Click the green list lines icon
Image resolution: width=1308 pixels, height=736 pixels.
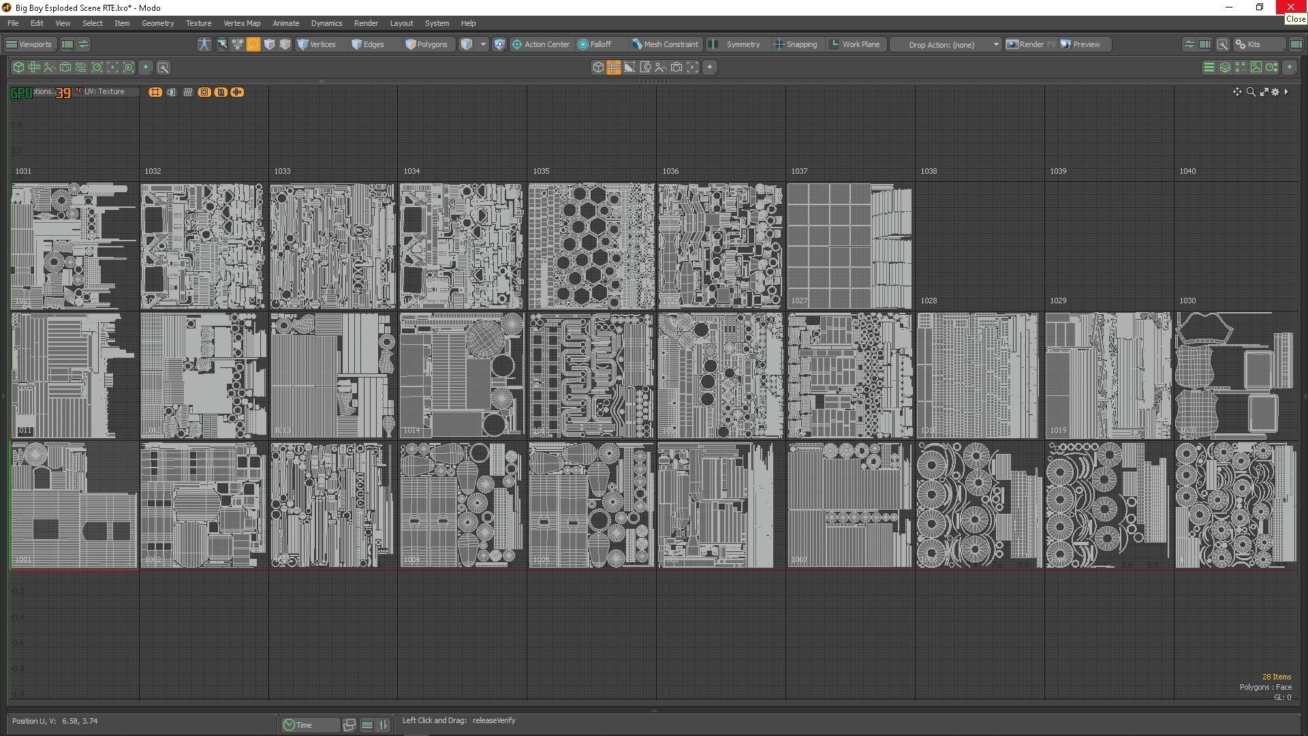click(x=1209, y=67)
